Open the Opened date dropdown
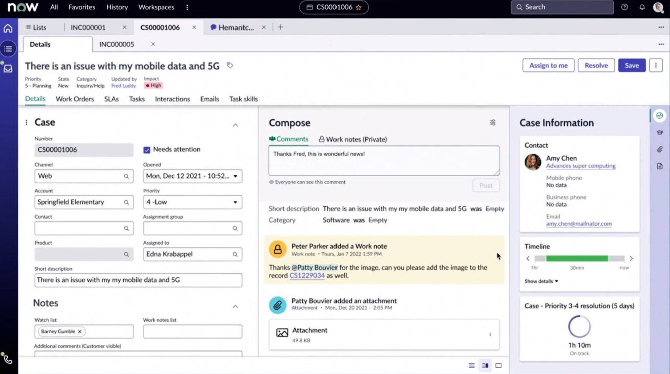 point(235,176)
